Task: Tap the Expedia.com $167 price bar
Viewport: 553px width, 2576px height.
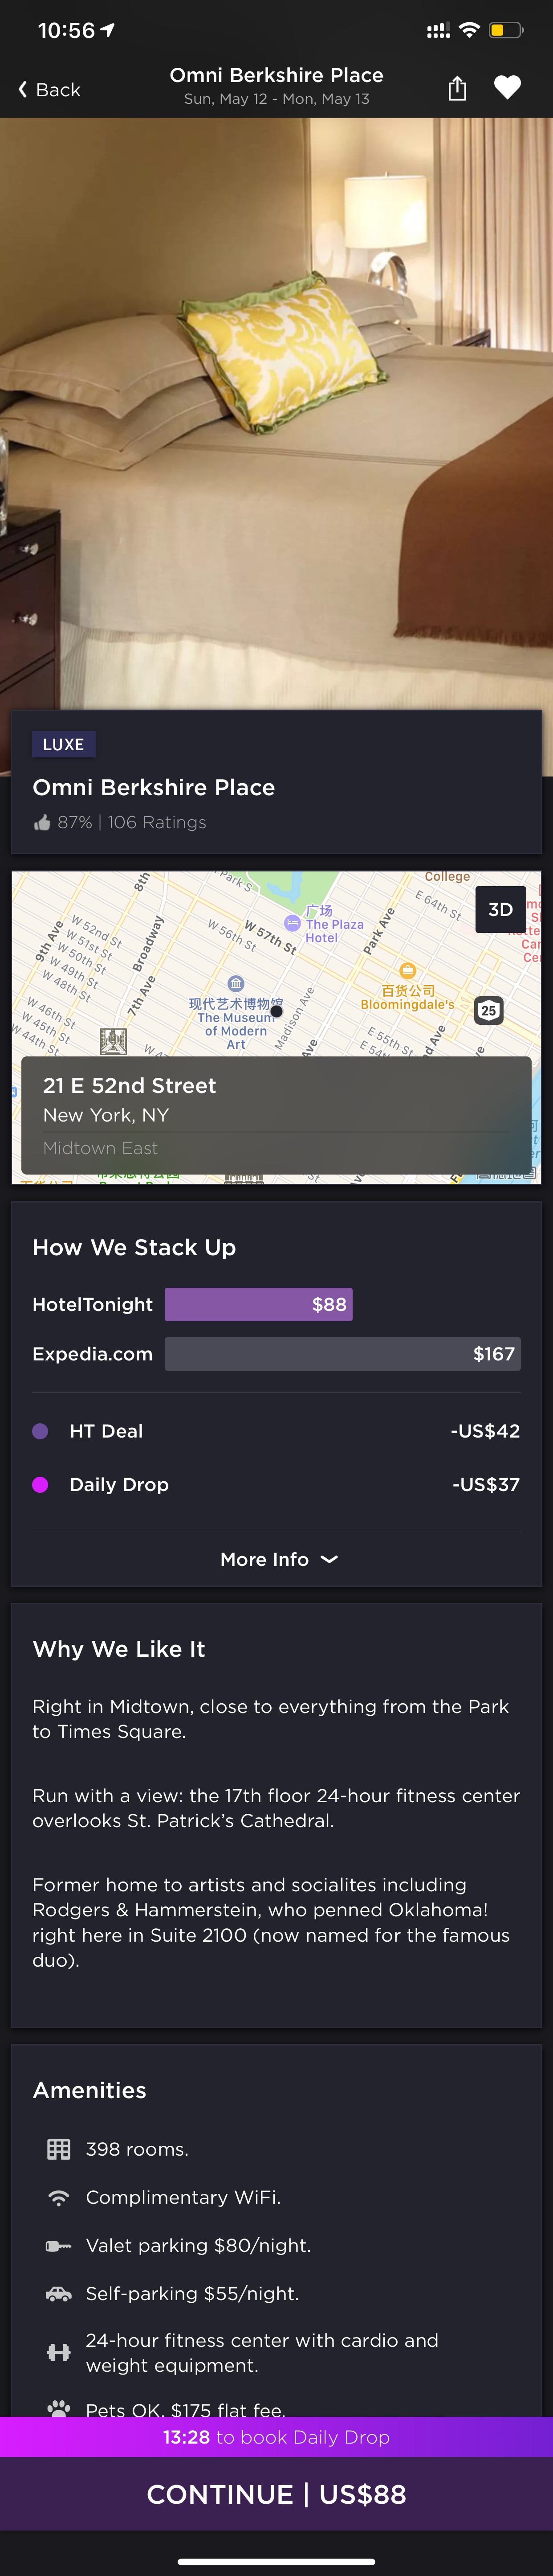Action: pyautogui.click(x=342, y=1354)
